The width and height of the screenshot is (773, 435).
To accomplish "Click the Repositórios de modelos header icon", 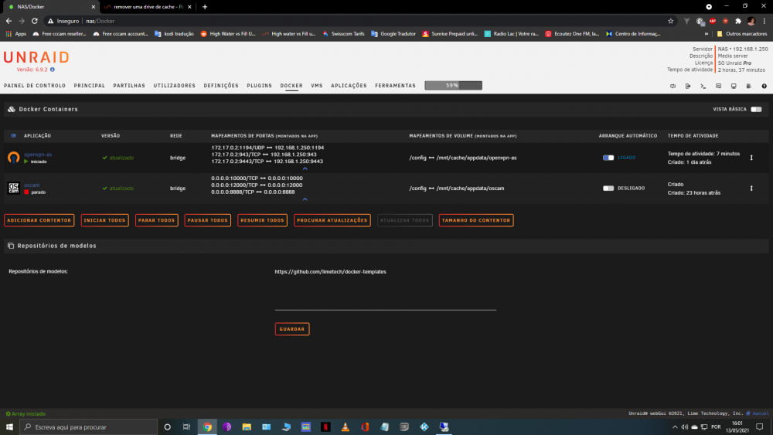I will click(x=11, y=246).
